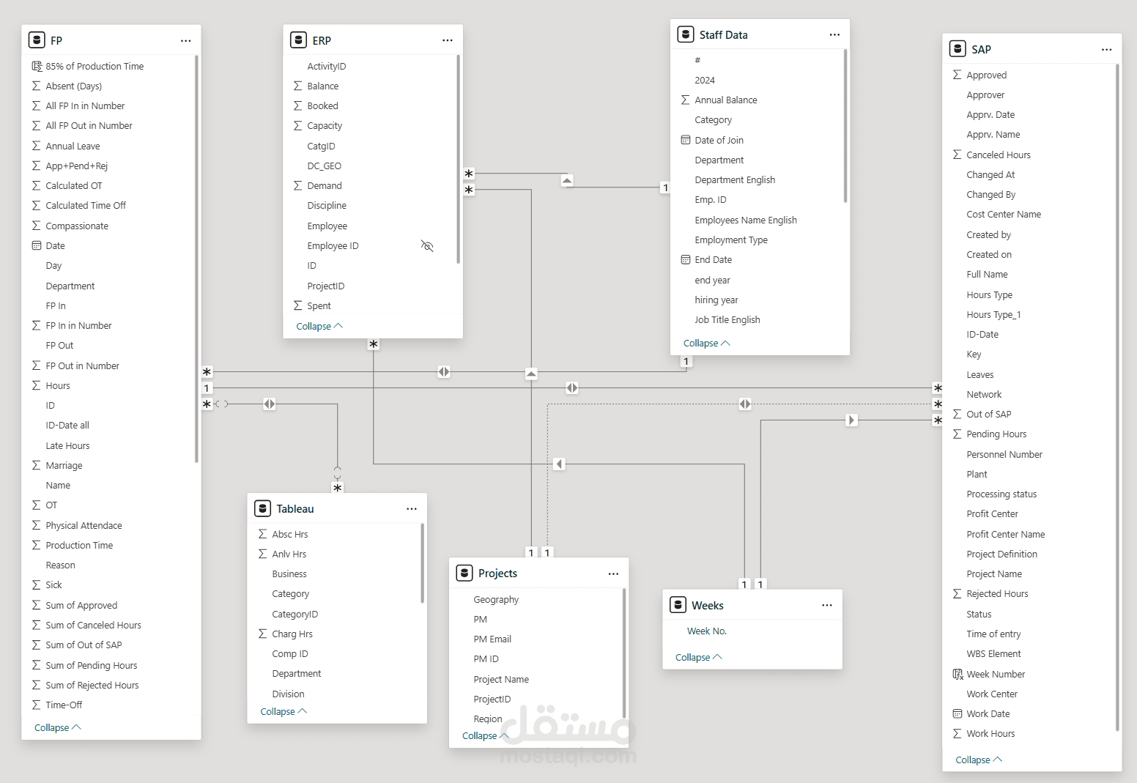
Task: Click the filter-direction arrow on the ERP–Projects relationship
Action: [x=531, y=374]
